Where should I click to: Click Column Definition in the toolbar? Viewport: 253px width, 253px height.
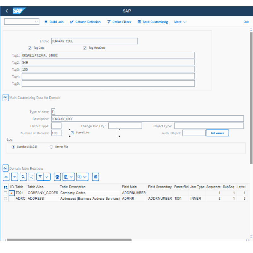coord(85,22)
